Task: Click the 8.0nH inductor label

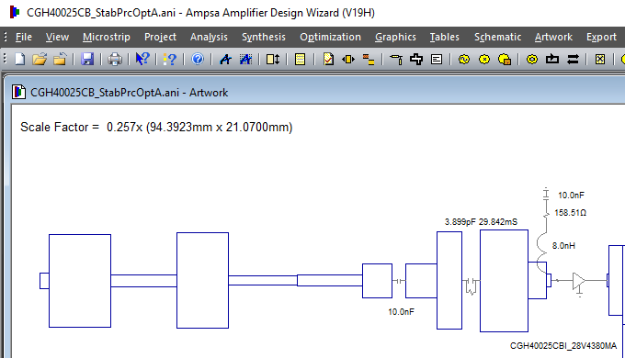Action: pos(563,246)
